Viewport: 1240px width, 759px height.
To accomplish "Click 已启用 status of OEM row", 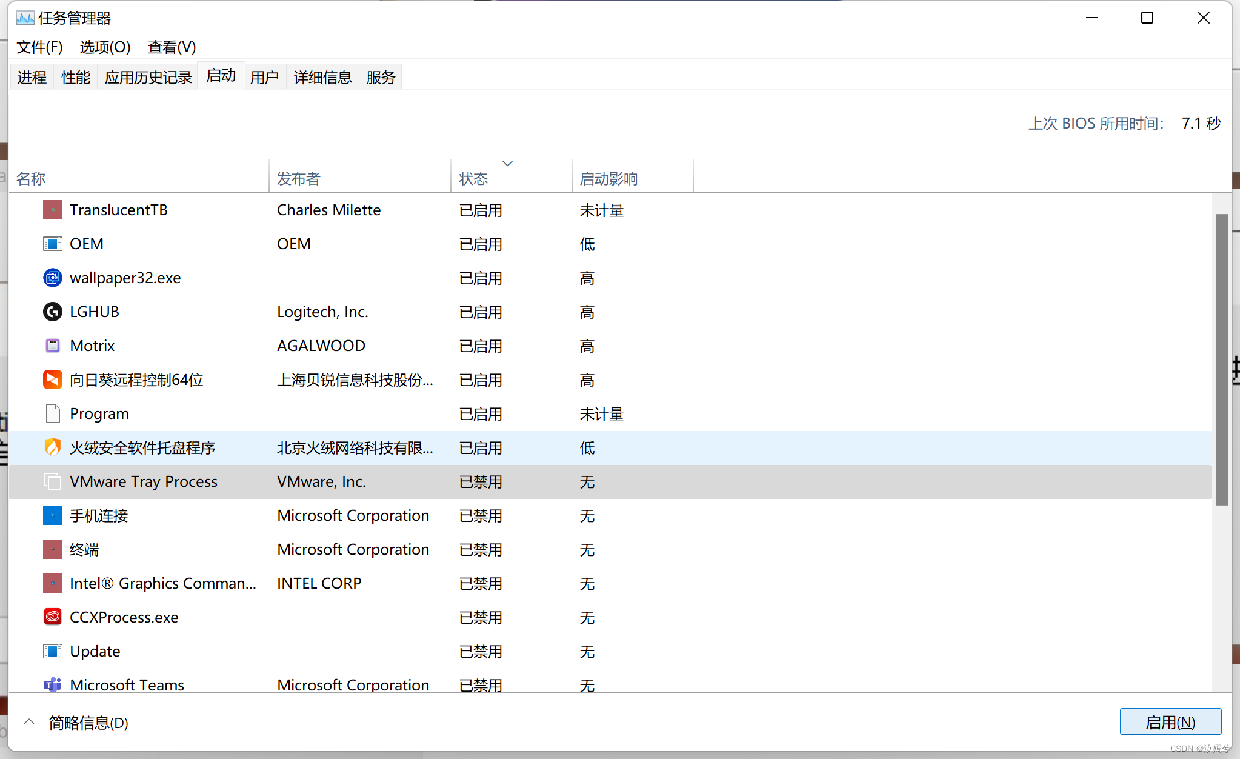I will pyautogui.click(x=481, y=244).
